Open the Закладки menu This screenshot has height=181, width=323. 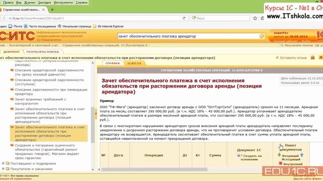click(44, 3)
